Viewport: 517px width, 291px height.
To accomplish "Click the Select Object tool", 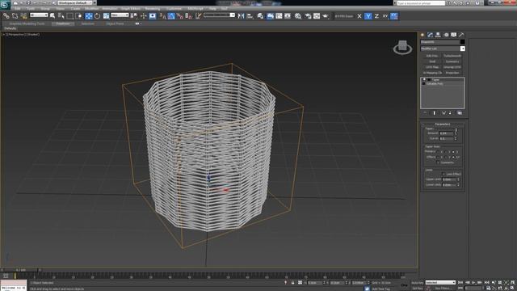I will 53,16.
